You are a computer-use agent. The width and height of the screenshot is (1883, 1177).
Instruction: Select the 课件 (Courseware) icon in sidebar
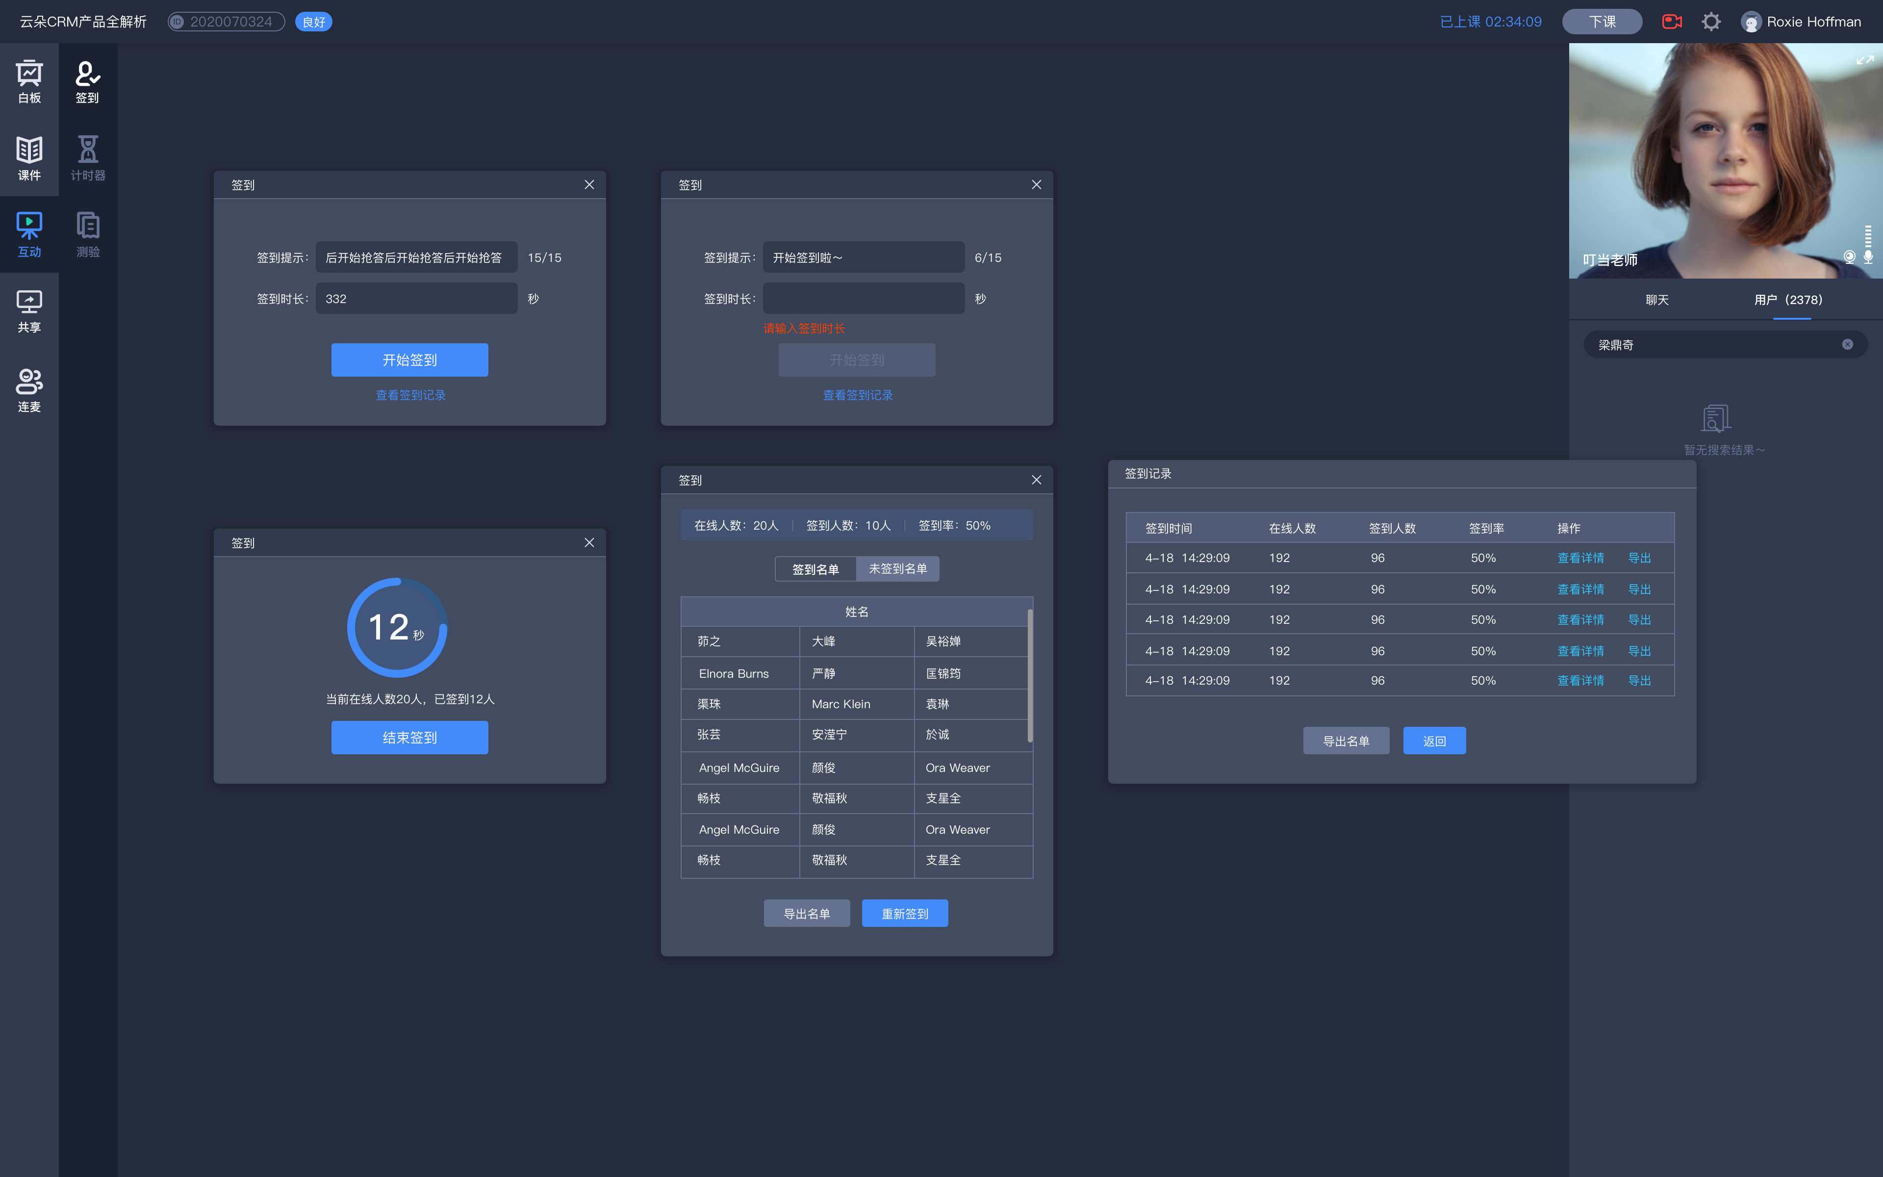(x=30, y=156)
